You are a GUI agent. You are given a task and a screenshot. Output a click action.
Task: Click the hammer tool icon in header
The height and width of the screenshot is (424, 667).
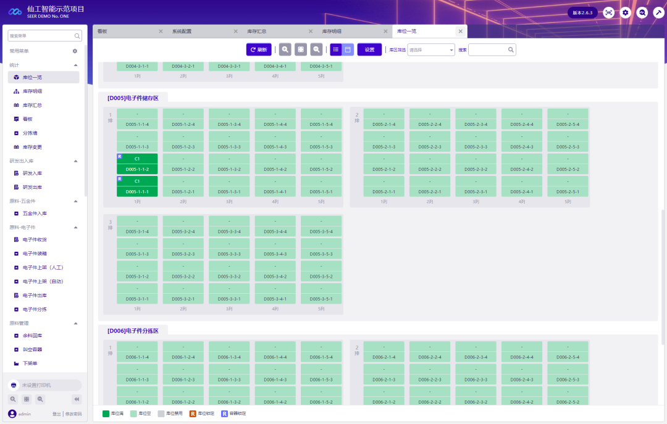tap(658, 12)
